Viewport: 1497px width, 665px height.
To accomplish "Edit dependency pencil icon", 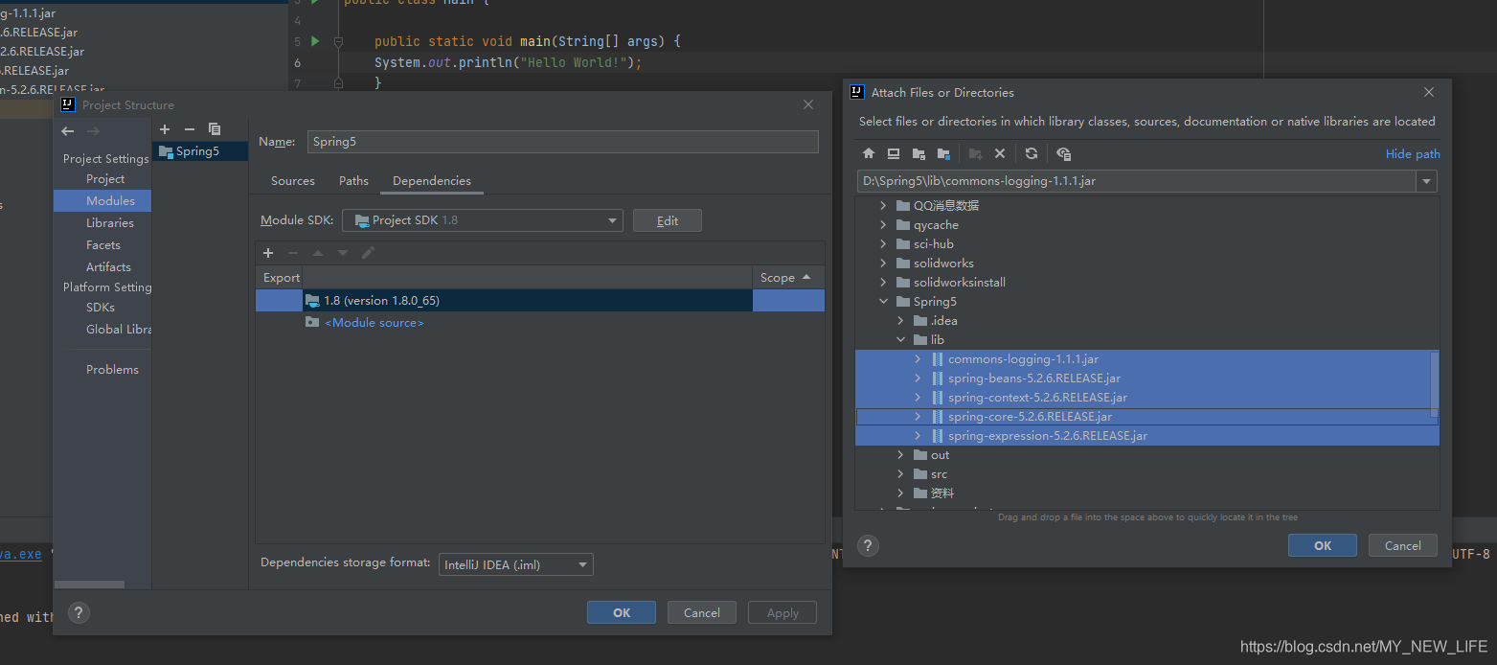I will (x=368, y=253).
